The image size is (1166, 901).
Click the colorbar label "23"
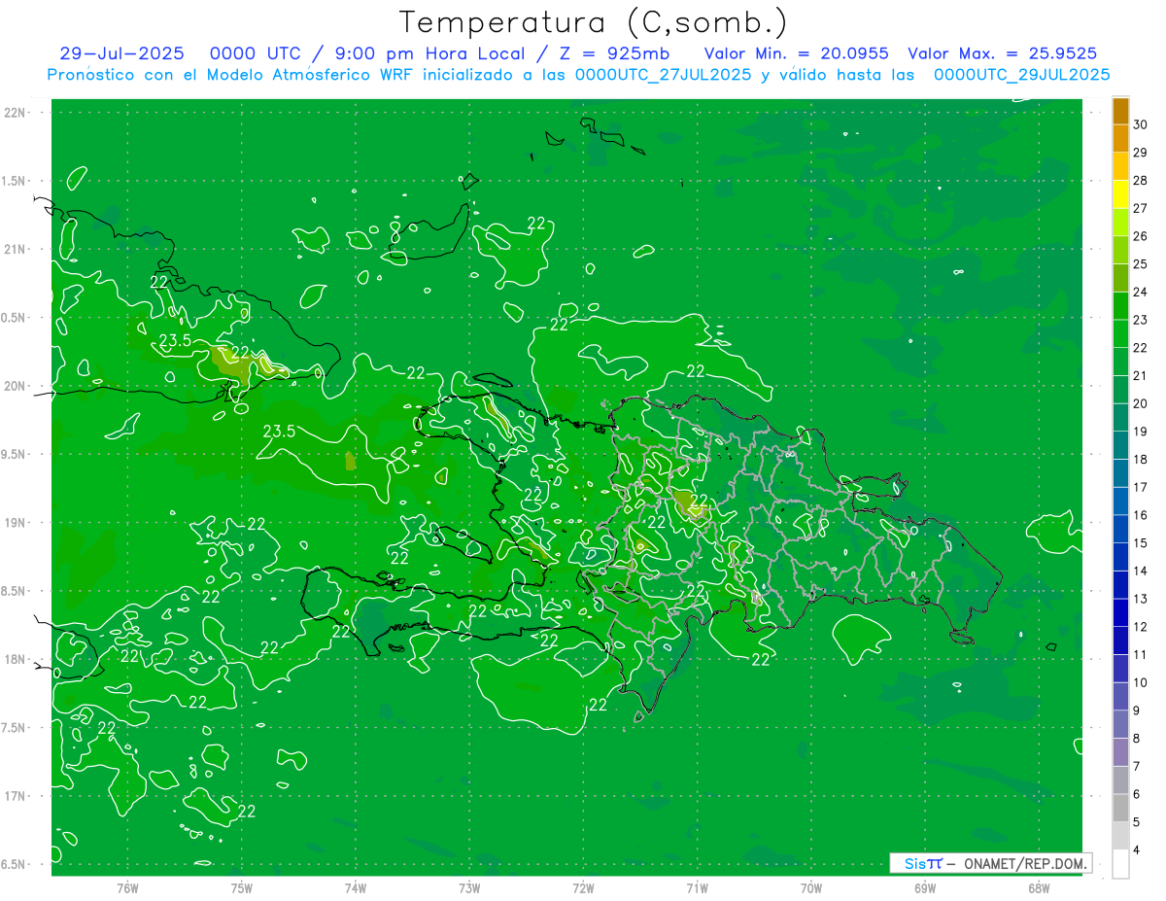[1140, 320]
